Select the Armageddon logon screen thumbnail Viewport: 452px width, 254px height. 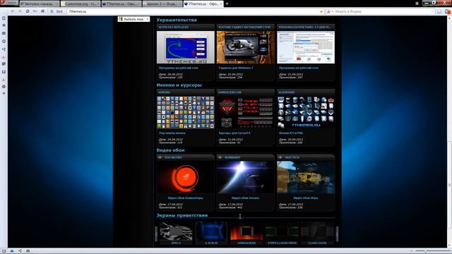246,232
